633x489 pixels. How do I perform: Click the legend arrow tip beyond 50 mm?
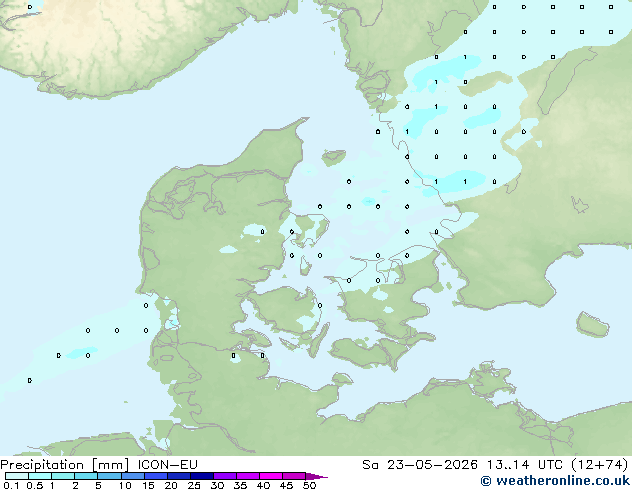316,476
